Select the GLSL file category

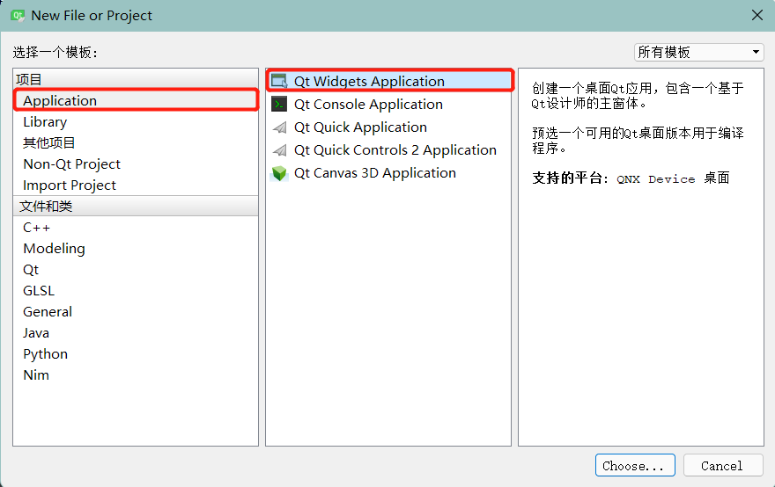(x=136, y=291)
